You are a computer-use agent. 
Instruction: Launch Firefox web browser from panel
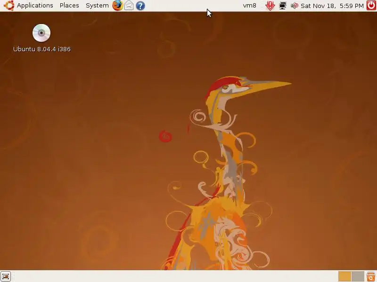click(117, 6)
